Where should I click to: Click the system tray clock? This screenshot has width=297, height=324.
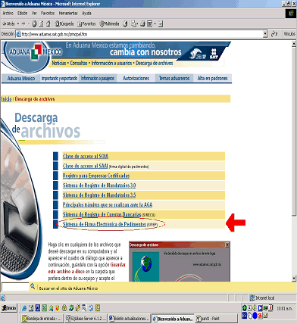[285, 308]
